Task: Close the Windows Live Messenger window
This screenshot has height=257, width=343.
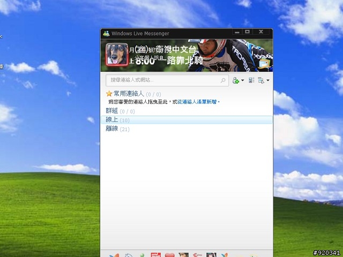Action: point(261,32)
